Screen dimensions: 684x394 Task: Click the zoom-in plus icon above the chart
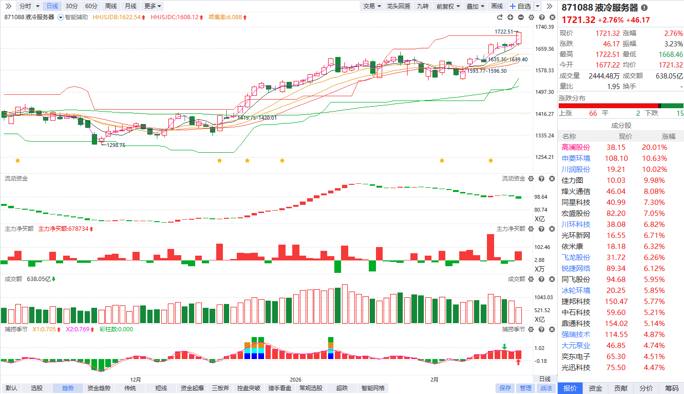click(510, 17)
